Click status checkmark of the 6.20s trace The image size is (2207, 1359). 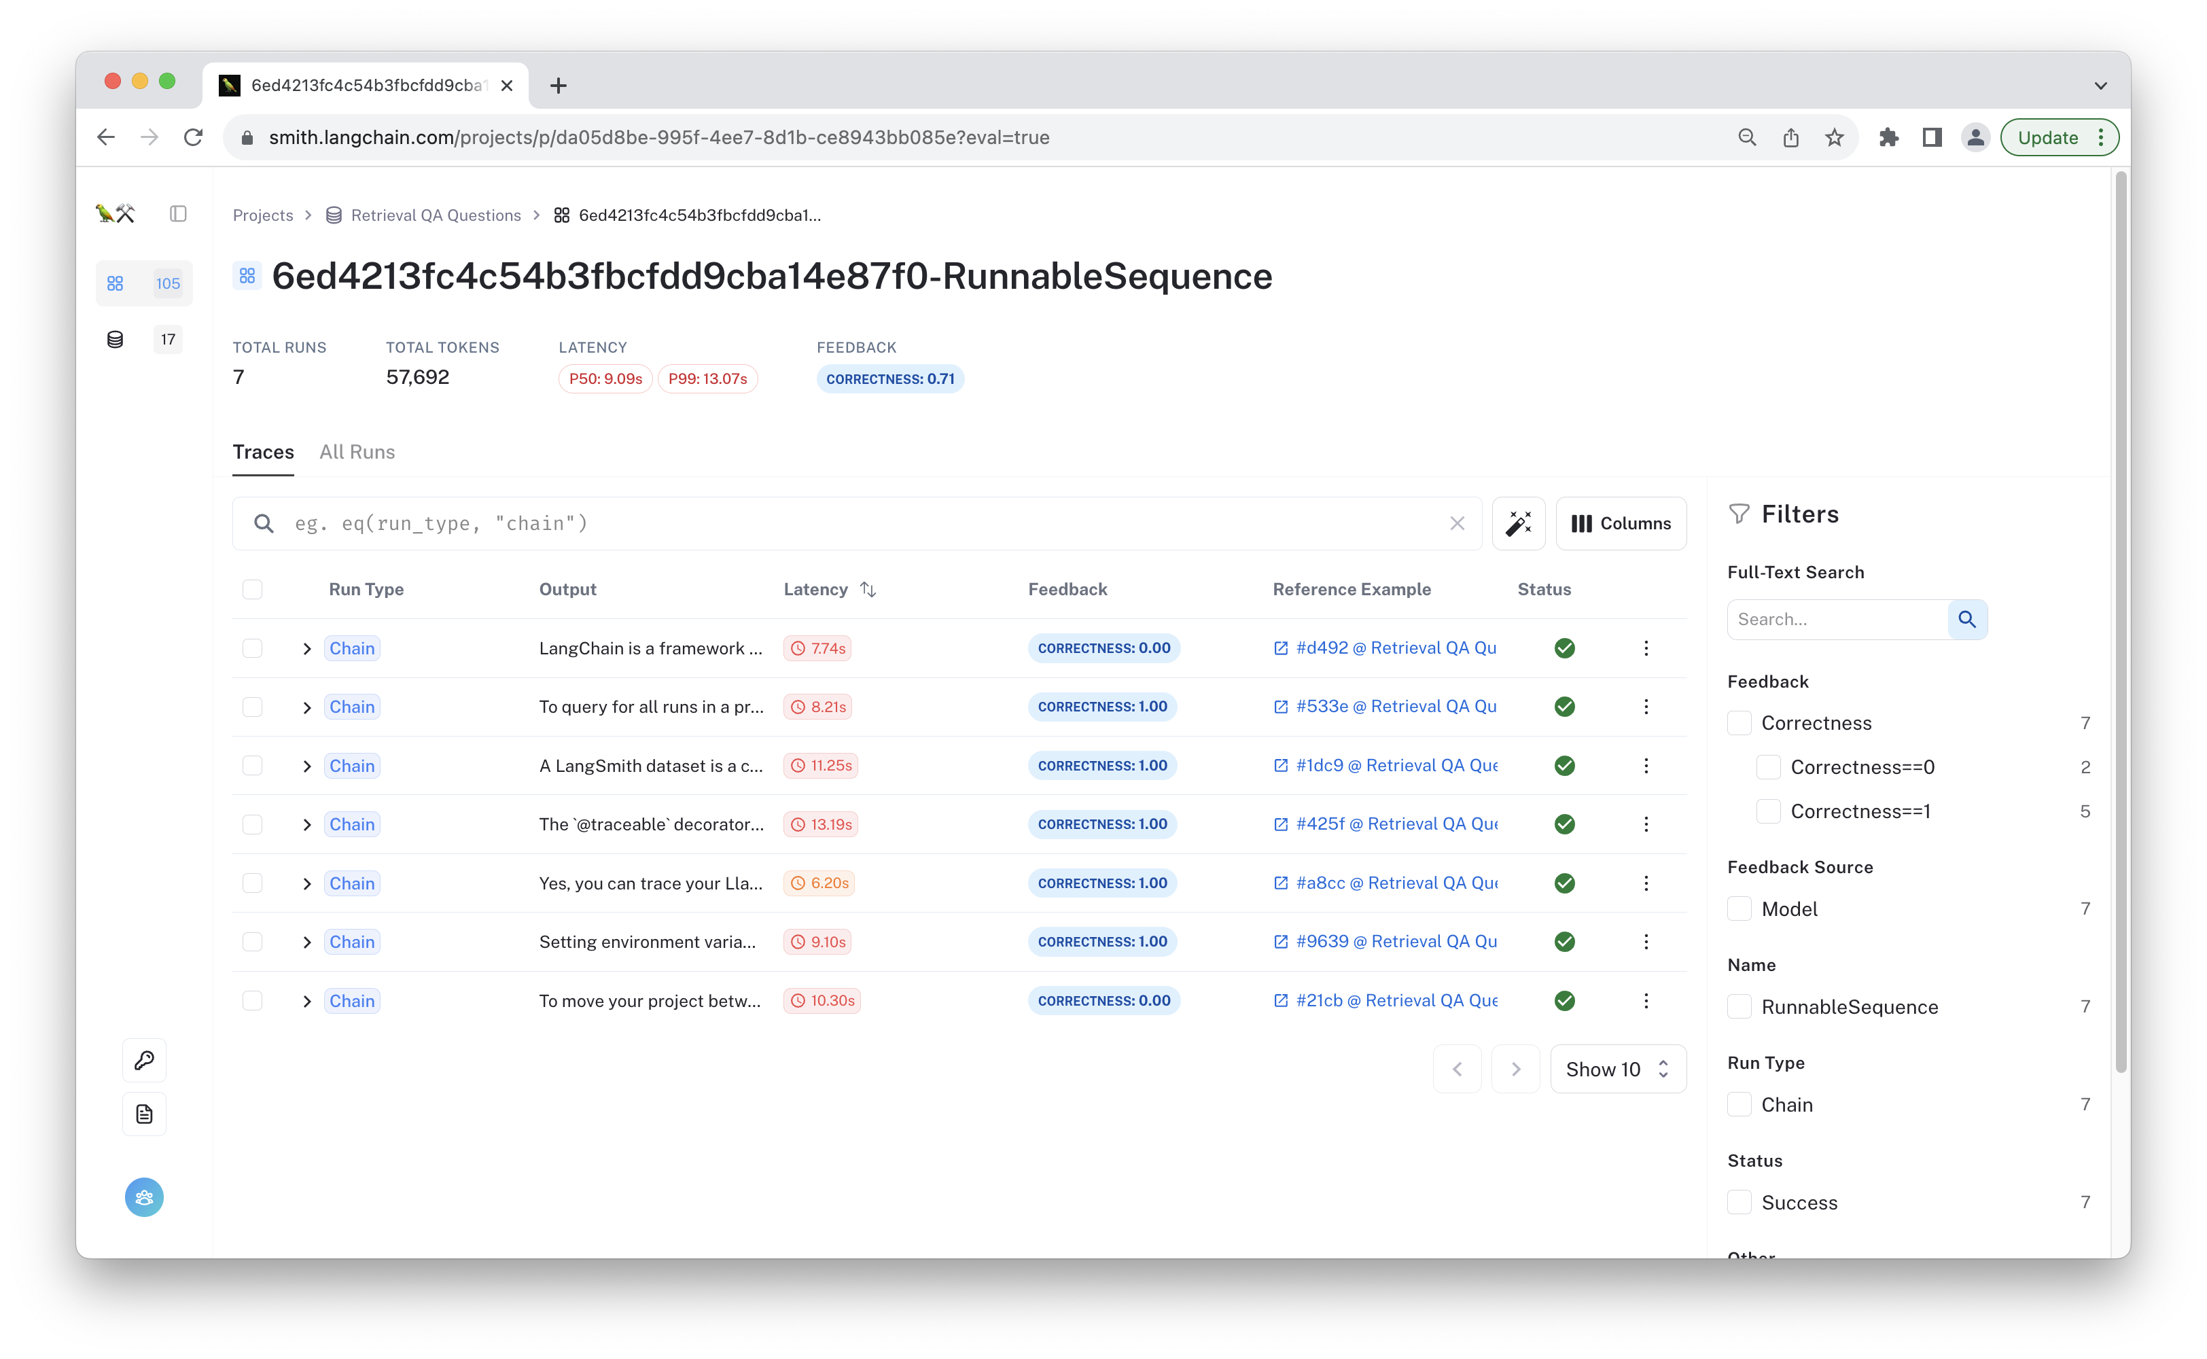(1564, 883)
